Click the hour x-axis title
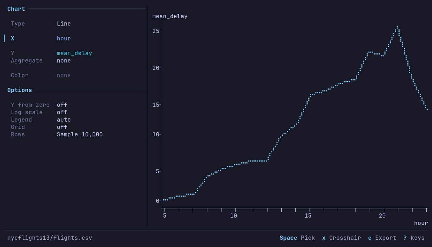 click(421, 223)
